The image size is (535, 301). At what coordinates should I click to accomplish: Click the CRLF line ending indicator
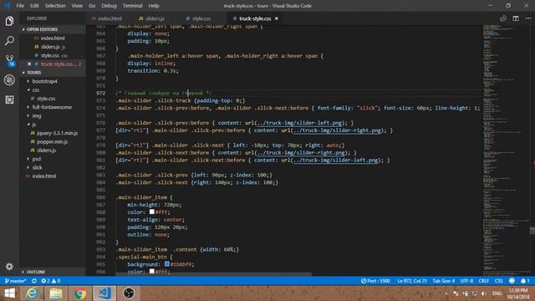coord(483,281)
